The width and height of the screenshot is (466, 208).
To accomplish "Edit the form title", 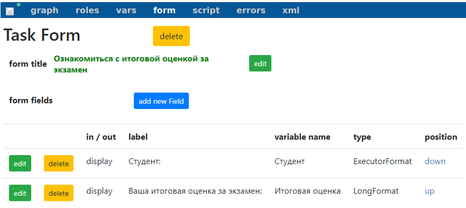I will coord(260,63).
